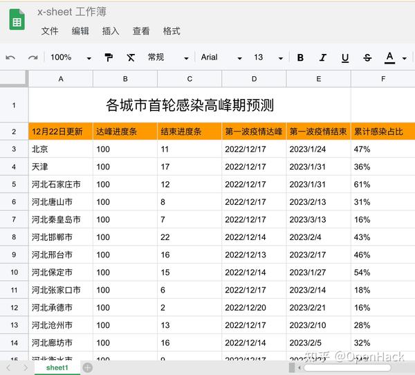Select the 河北承德市 cell
The image size is (415, 375).
pos(61,307)
